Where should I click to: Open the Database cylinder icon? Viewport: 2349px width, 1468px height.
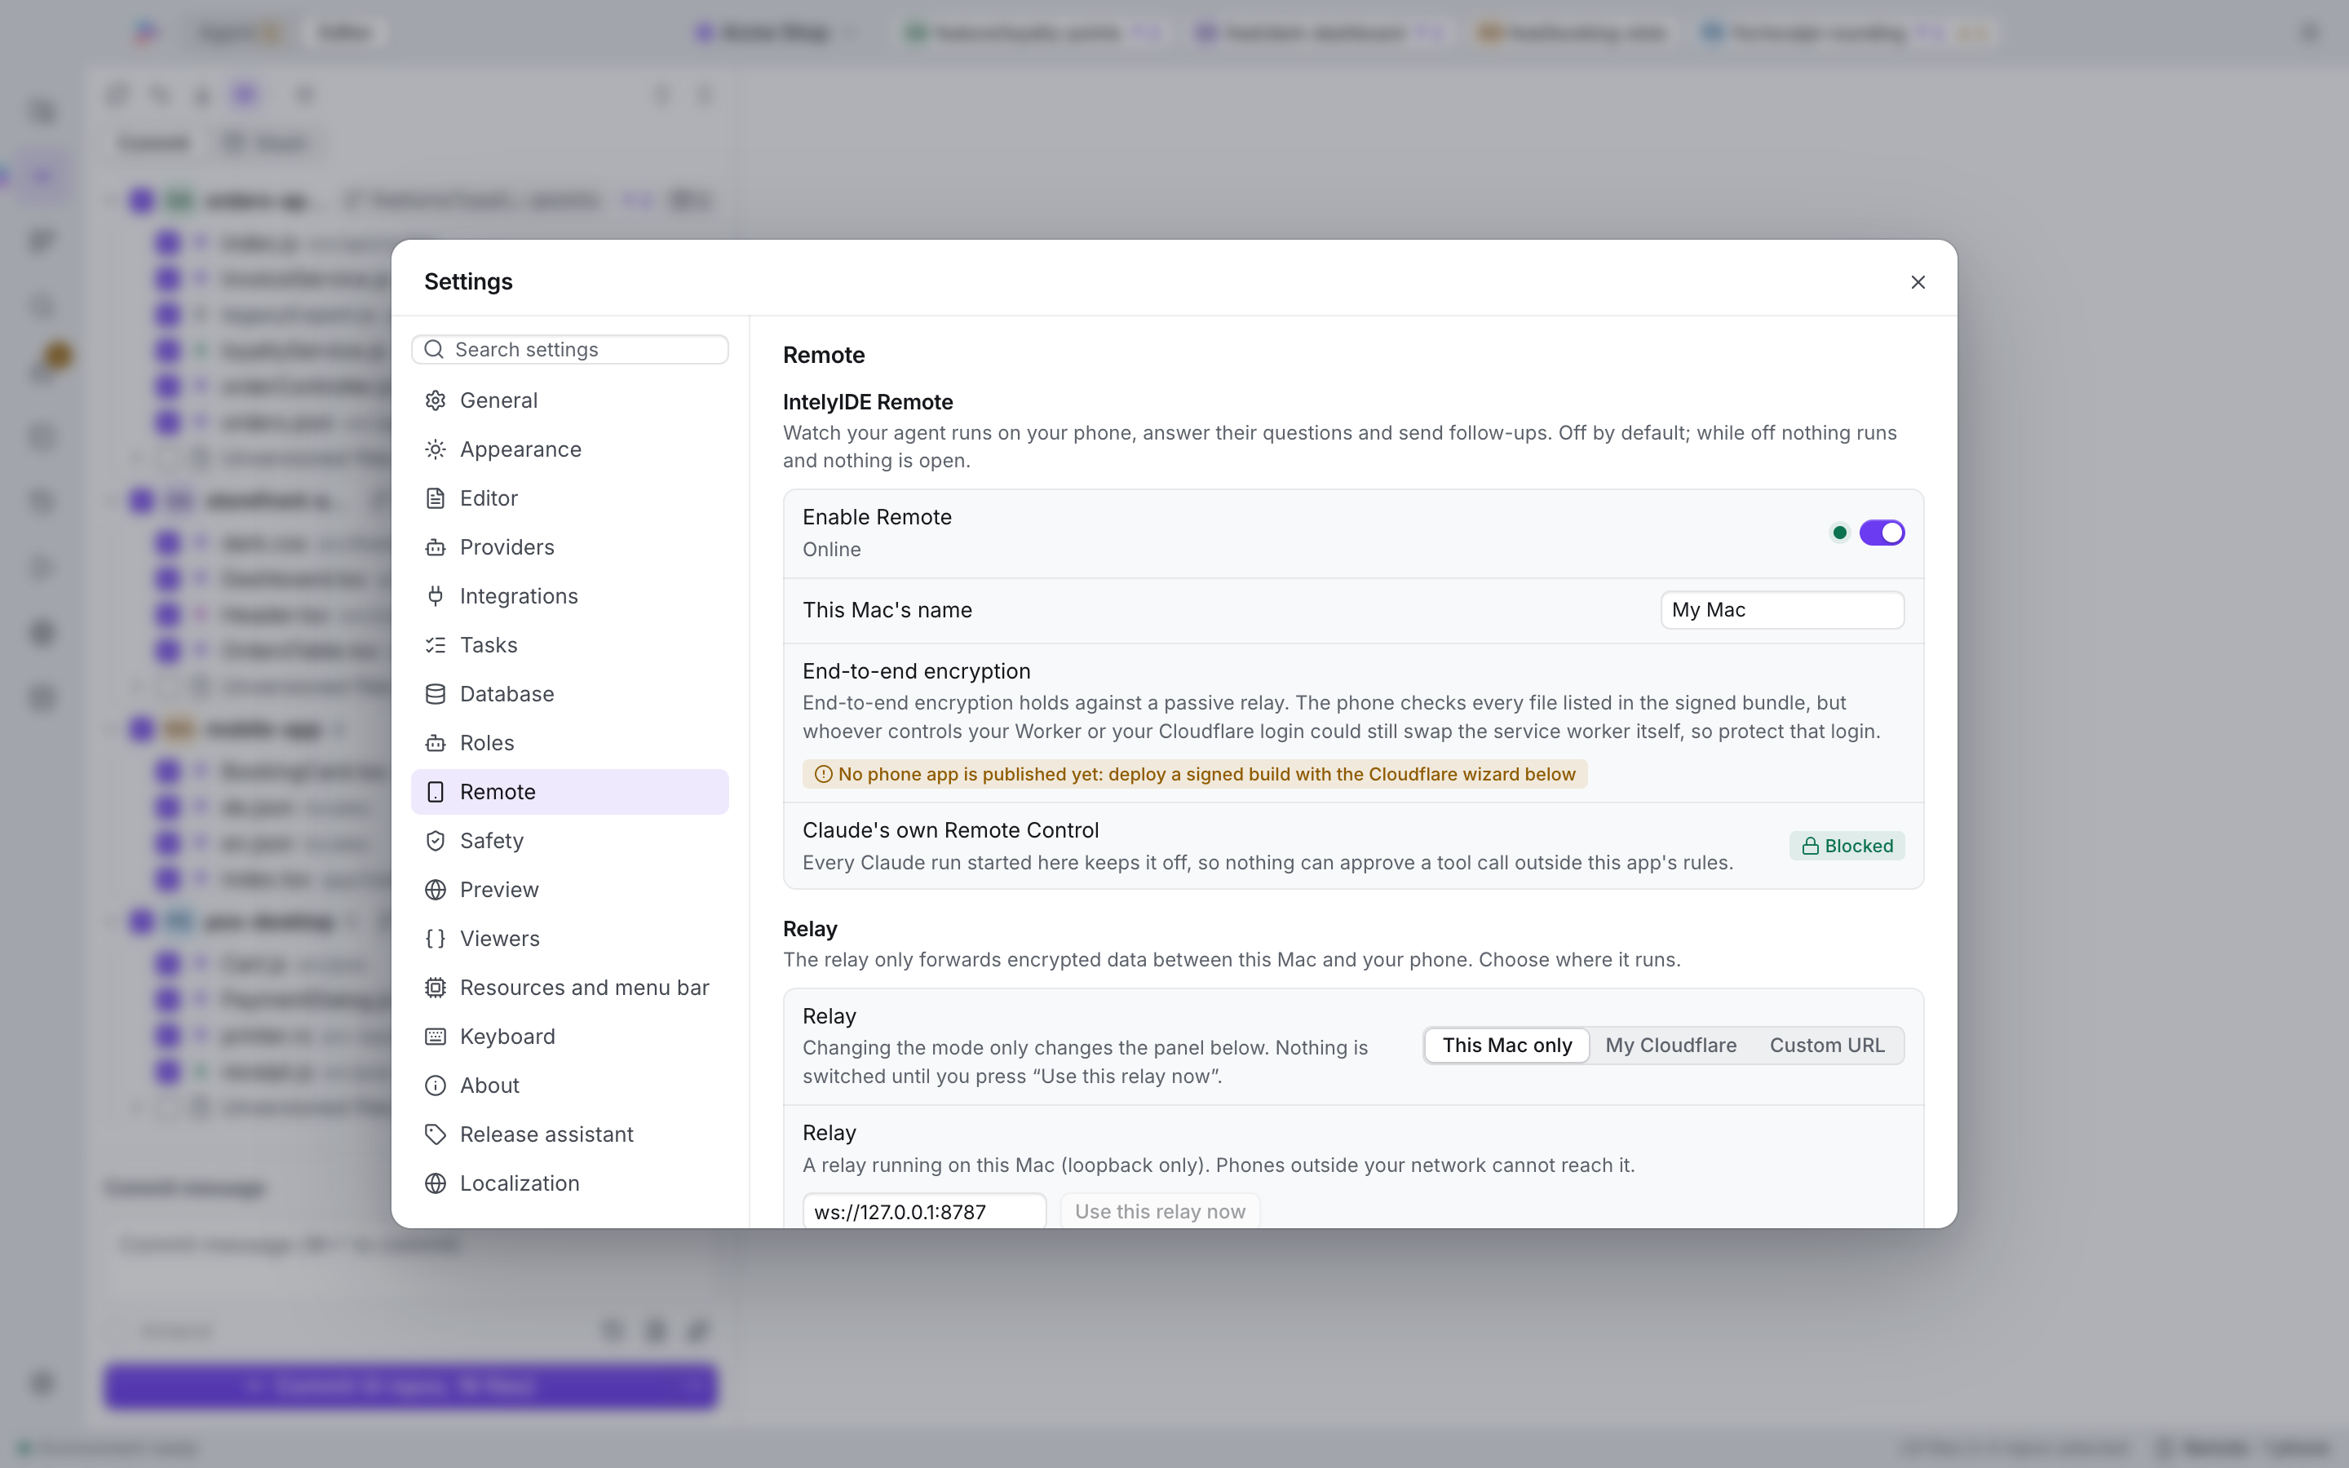pos(435,694)
